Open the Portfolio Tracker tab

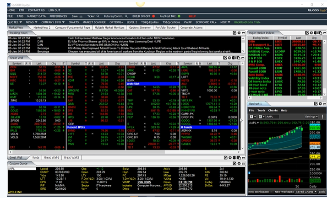(x=166, y=27)
